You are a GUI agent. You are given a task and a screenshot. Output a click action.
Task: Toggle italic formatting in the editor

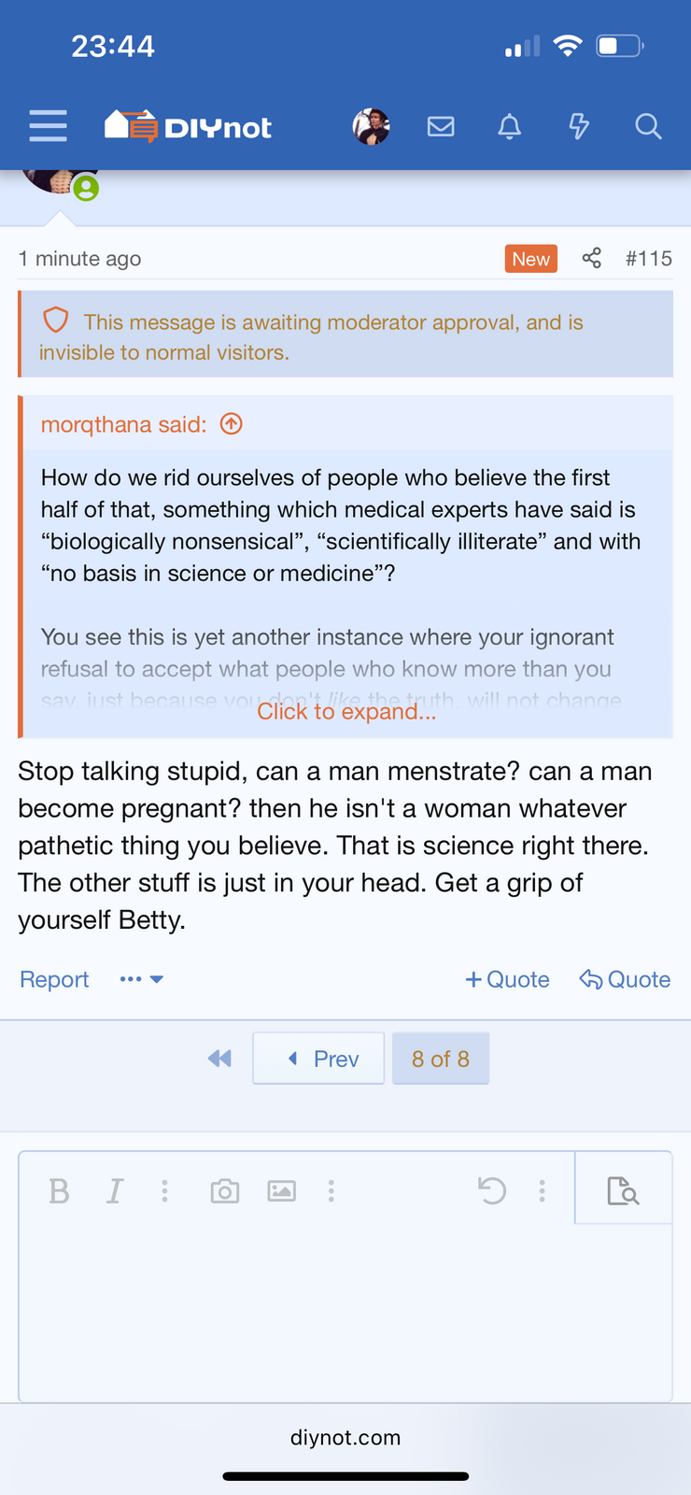point(115,1191)
